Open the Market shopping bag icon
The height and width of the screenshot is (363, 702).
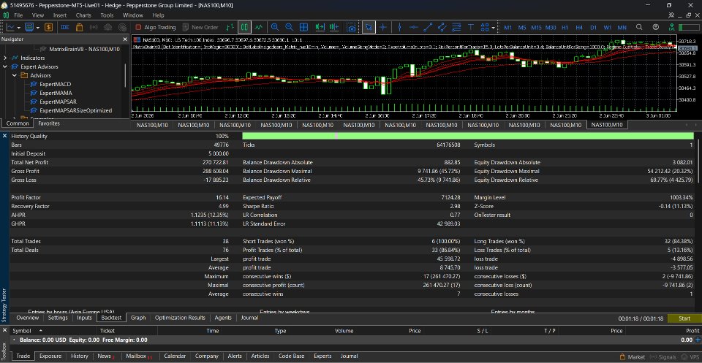(x=79, y=27)
